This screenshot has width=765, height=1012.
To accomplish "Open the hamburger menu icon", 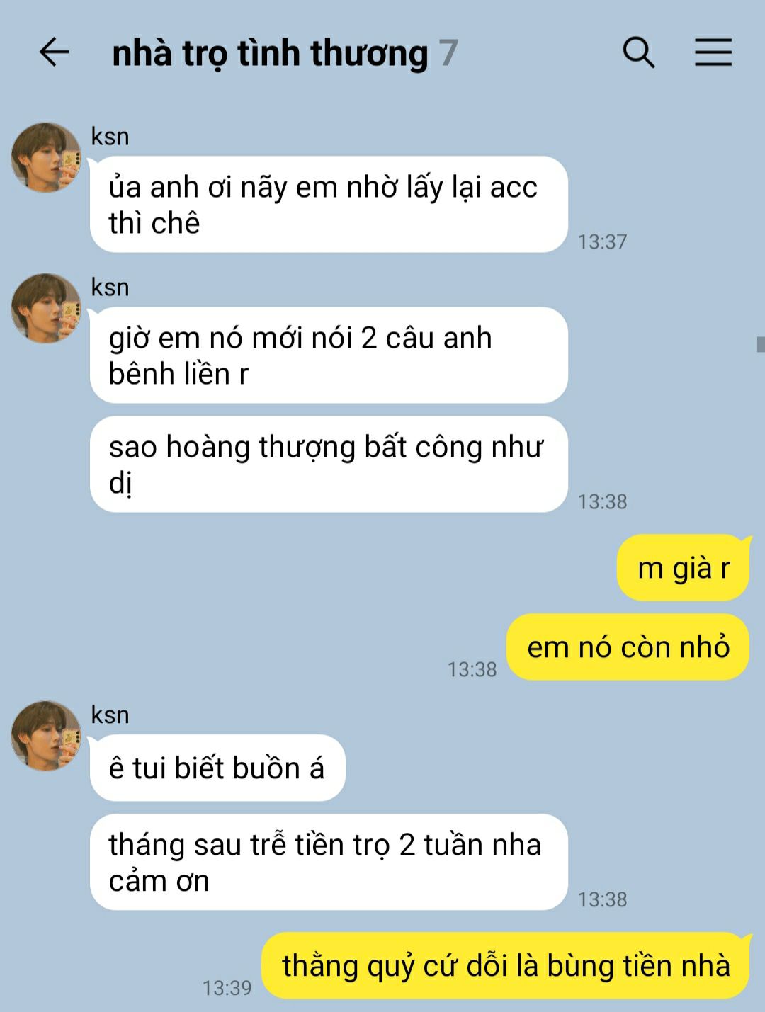I will (x=713, y=52).
